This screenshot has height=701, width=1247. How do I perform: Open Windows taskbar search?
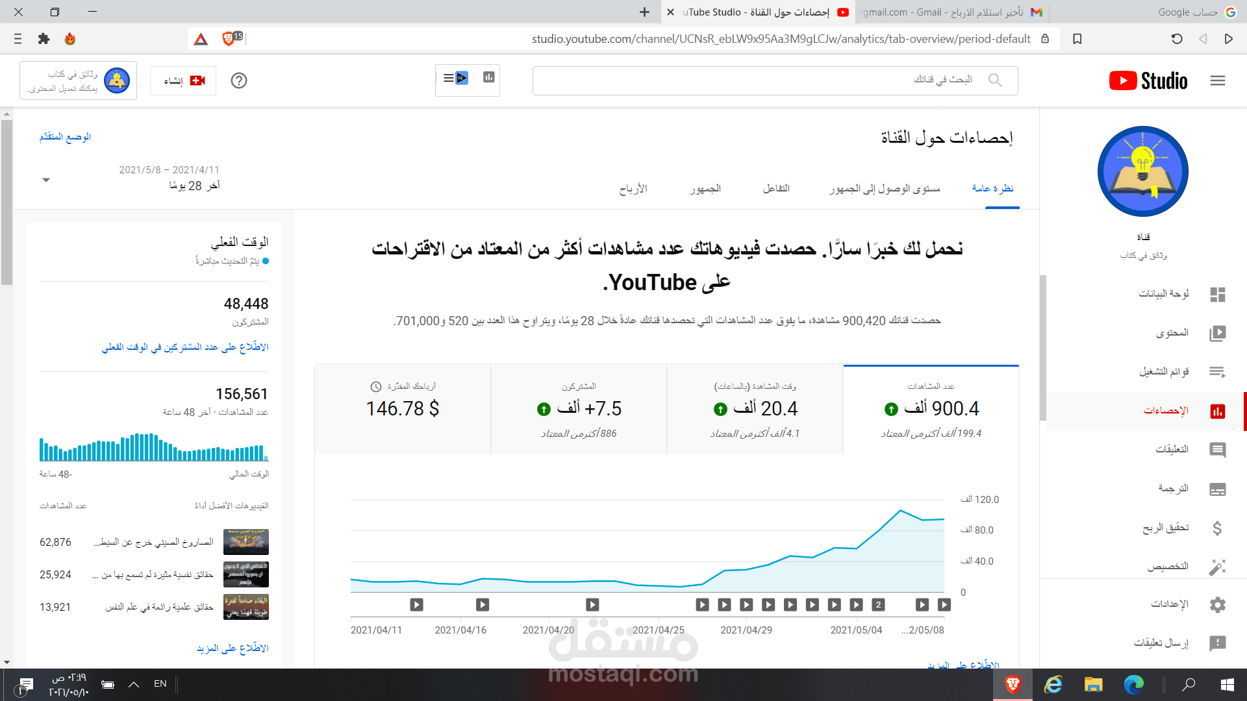1189,685
